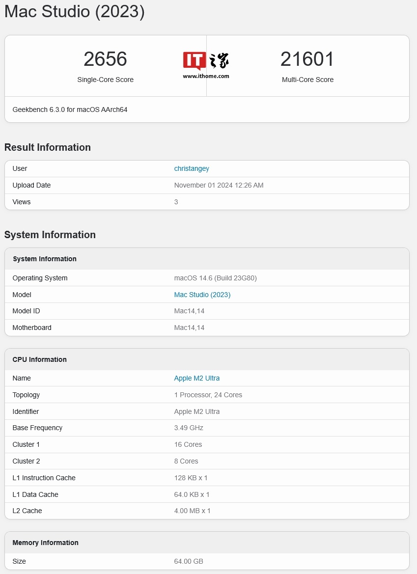Image resolution: width=417 pixels, height=574 pixels.
Task: Open the christangey user profile link
Action: click(192, 168)
